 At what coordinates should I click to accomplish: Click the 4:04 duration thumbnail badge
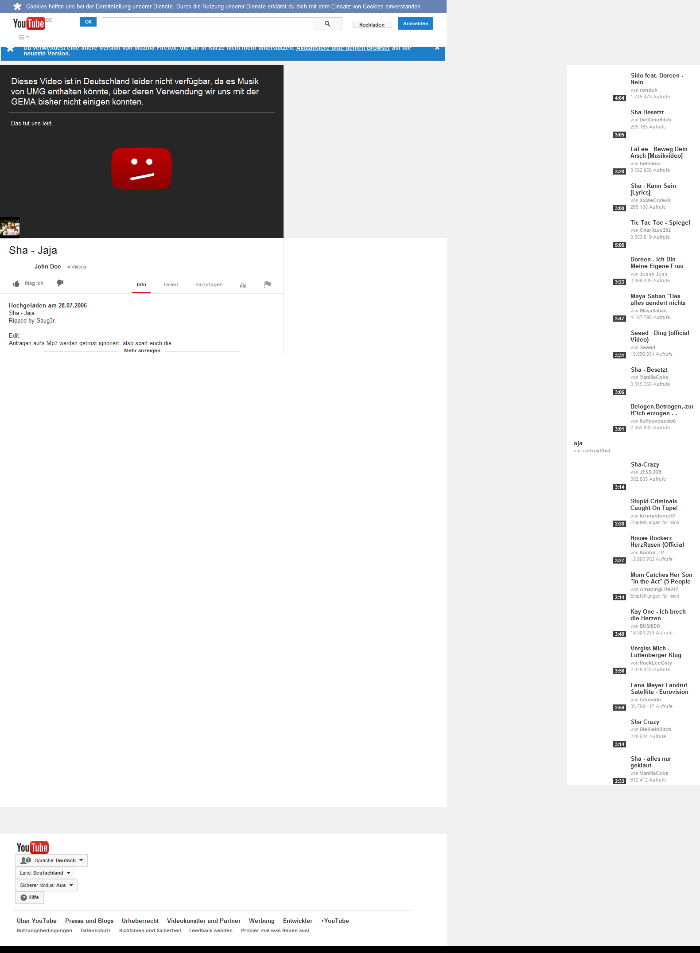(x=619, y=98)
